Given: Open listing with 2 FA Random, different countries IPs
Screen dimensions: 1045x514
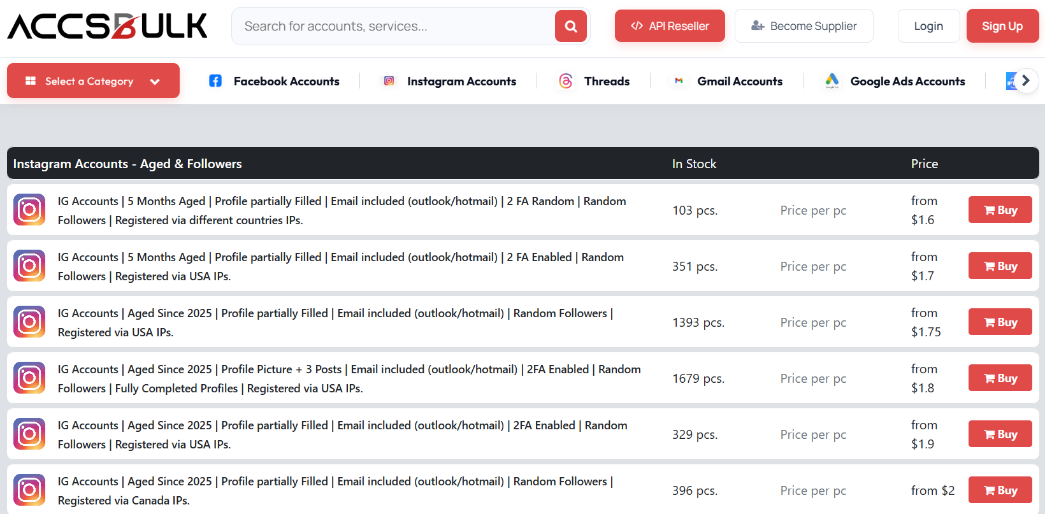Looking at the screenshot, I should [342, 210].
